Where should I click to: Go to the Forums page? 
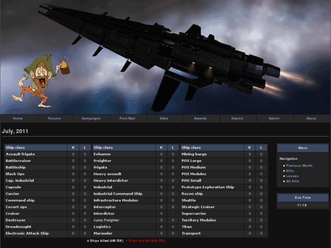(x=54, y=118)
